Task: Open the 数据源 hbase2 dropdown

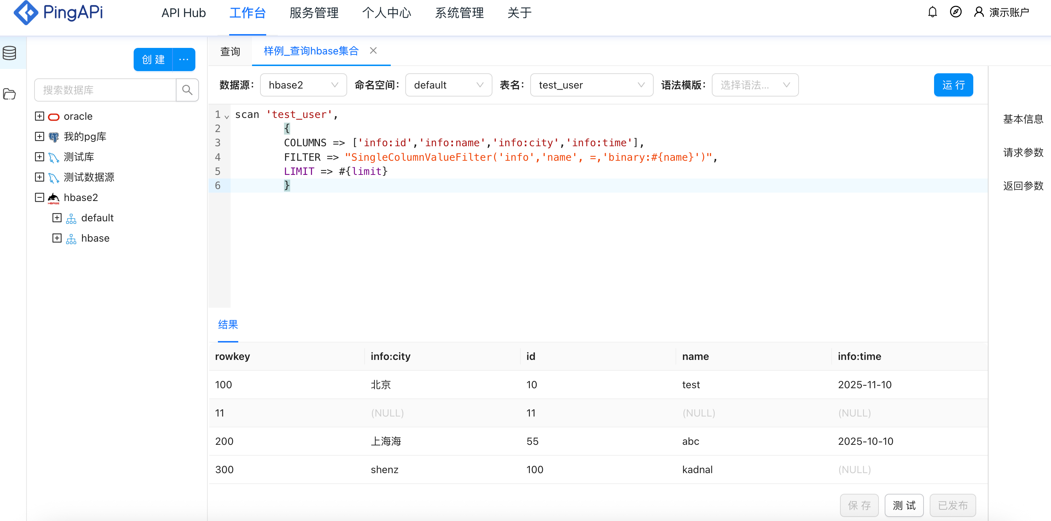Action: pos(303,85)
